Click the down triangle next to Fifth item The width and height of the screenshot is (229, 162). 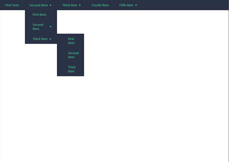(136, 5)
